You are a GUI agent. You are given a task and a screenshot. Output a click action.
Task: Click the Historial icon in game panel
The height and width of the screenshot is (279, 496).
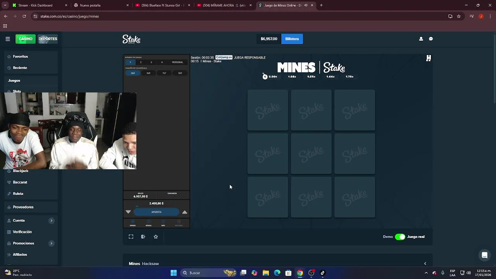[x=179, y=223]
